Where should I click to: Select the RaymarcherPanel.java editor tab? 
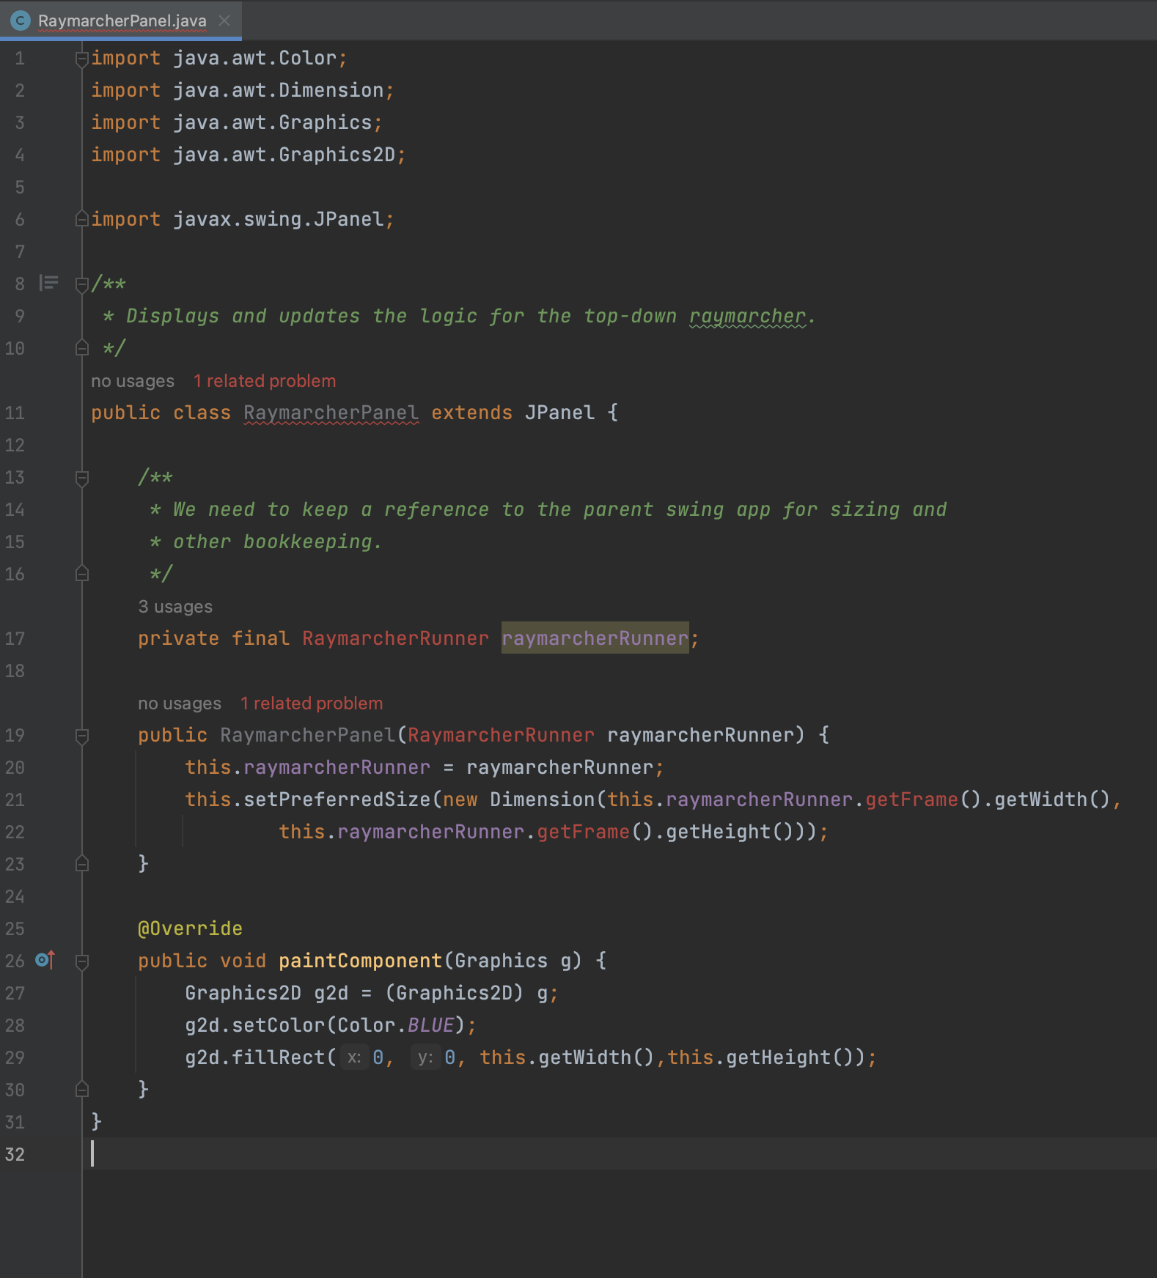[x=121, y=21]
